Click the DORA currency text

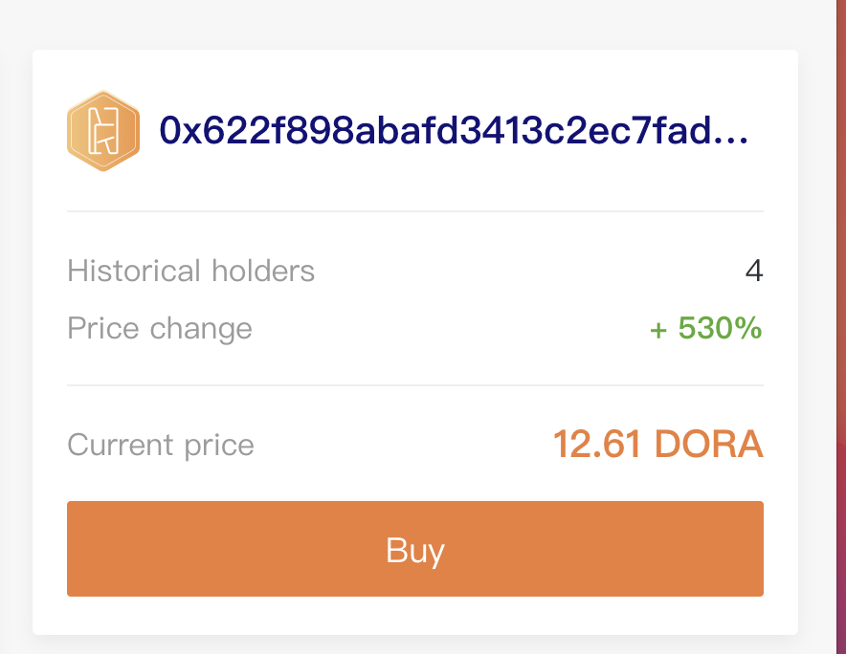(708, 445)
